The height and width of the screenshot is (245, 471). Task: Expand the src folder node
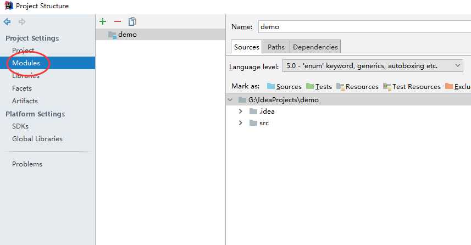[240, 123]
